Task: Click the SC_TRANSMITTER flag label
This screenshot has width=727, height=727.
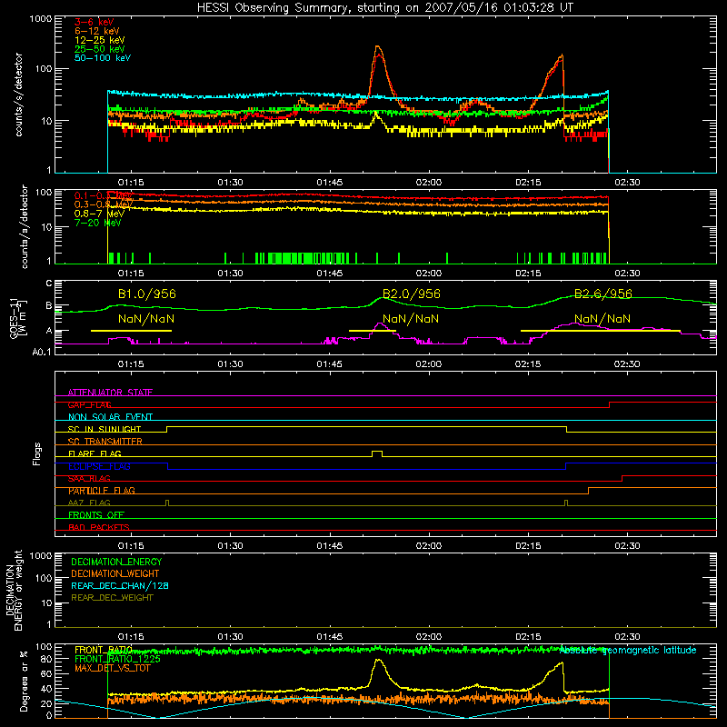Action: pyautogui.click(x=105, y=442)
